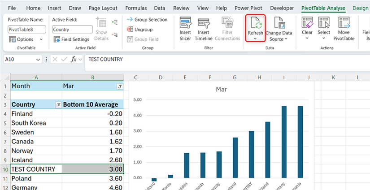Switch to the Insert tab
This screenshot has width=370, height=190.
(55, 8)
